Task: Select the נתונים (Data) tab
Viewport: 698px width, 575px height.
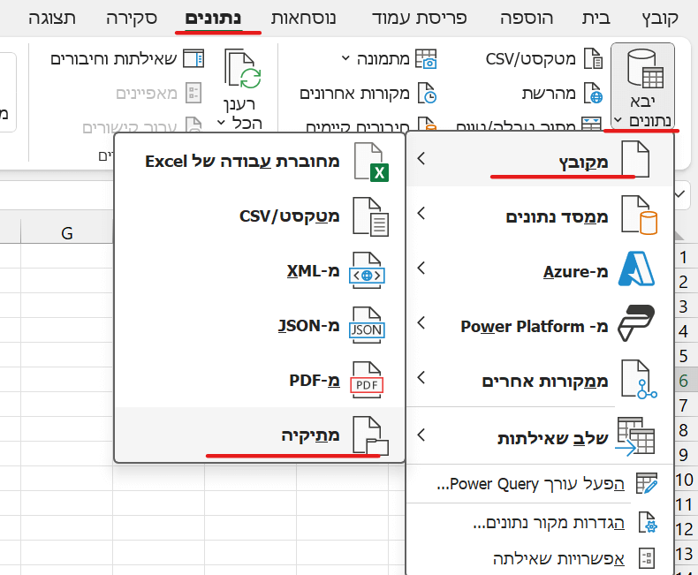Action: click(213, 19)
